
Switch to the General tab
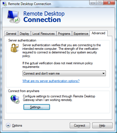[11, 34]
